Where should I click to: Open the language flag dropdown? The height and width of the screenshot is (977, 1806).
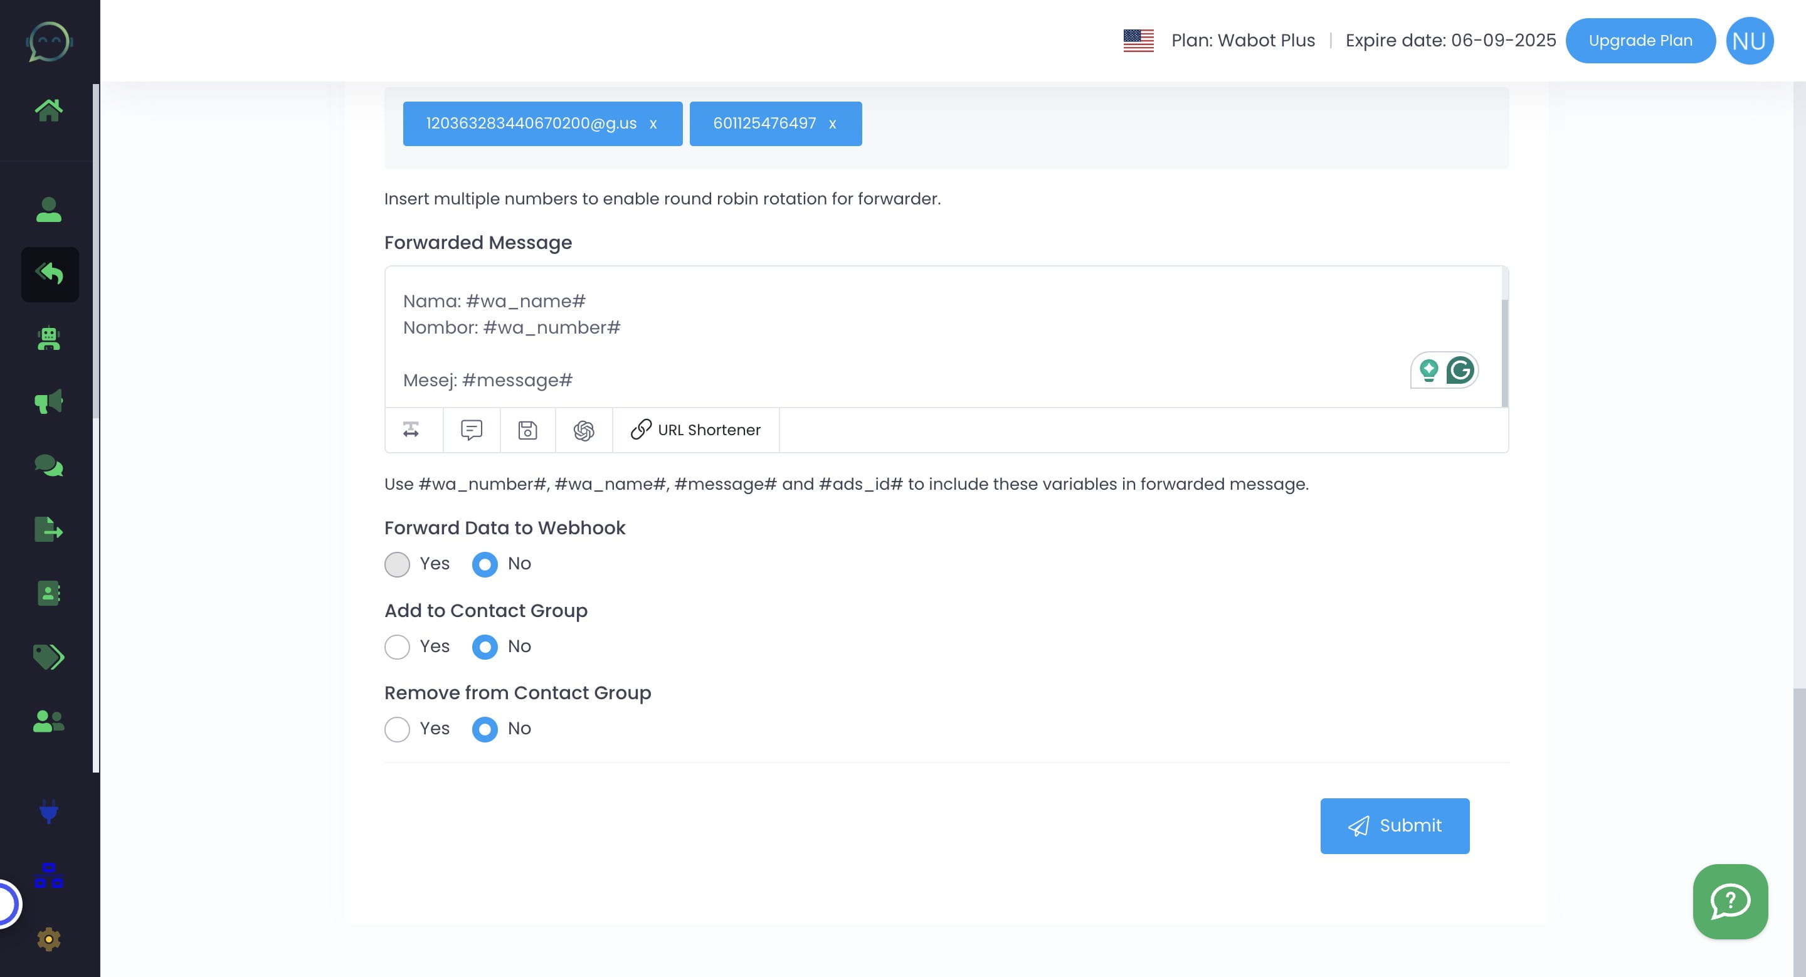pyautogui.click(x=1138, y=41)
